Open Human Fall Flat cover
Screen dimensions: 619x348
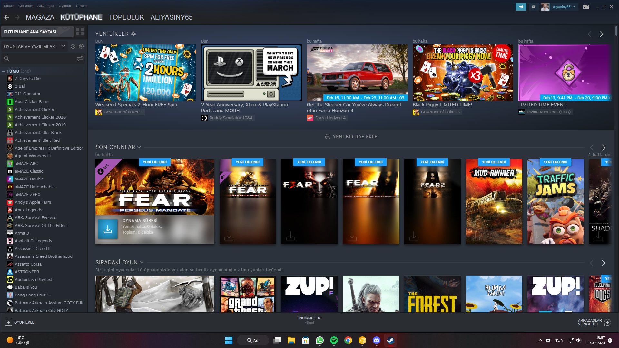494,294
